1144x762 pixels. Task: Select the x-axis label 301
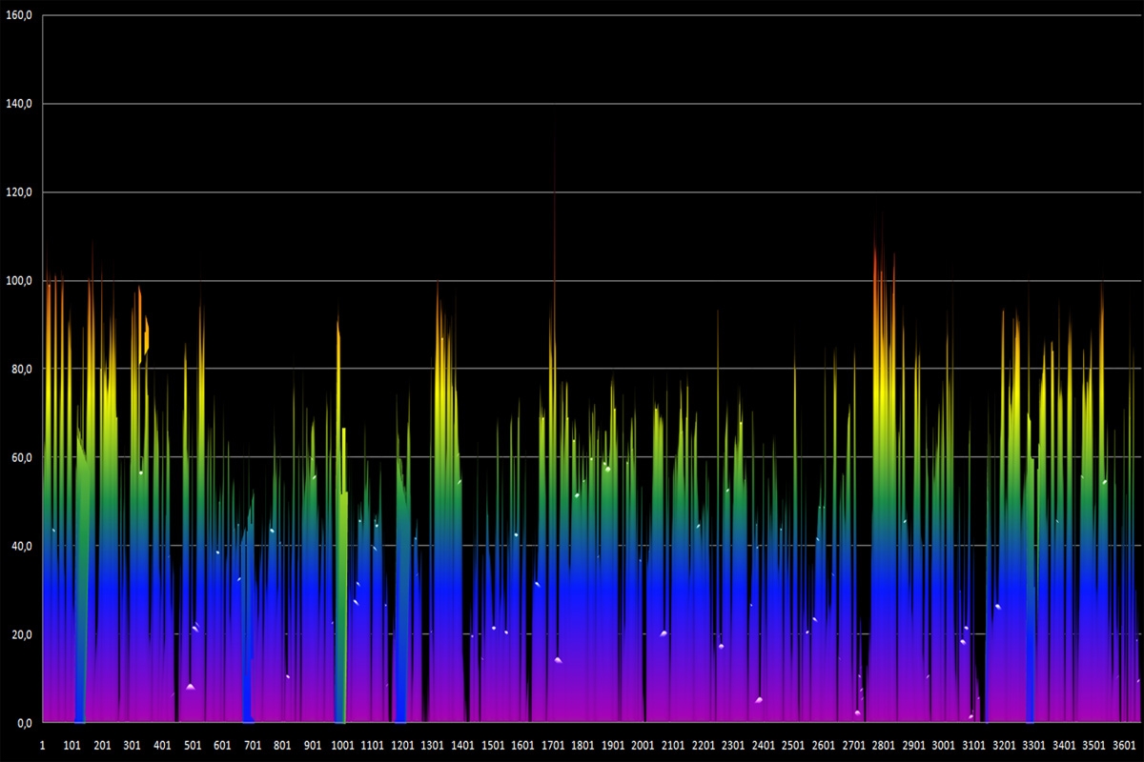[133, 746]
